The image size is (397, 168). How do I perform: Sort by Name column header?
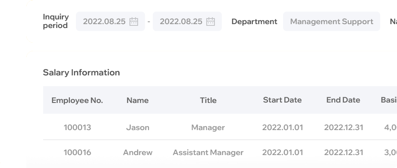point(138,100)
